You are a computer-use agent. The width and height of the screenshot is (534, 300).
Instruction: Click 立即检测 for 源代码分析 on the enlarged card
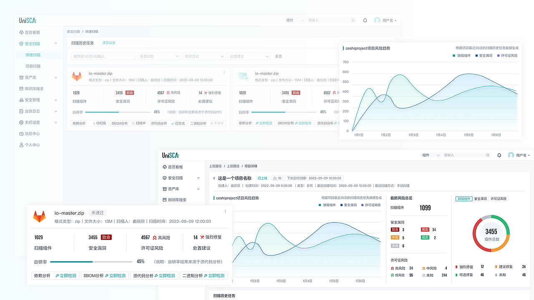click(x=165, y=276)
